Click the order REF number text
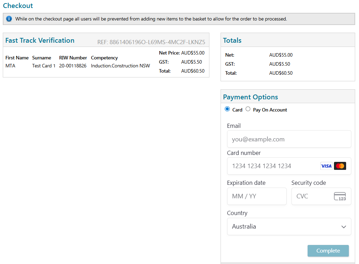 point(151,42)
